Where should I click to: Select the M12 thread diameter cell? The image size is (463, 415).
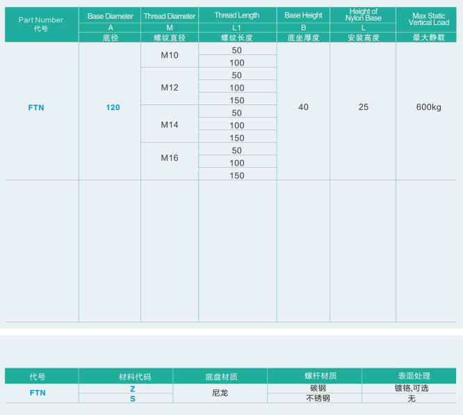click(x=170, y=88)
